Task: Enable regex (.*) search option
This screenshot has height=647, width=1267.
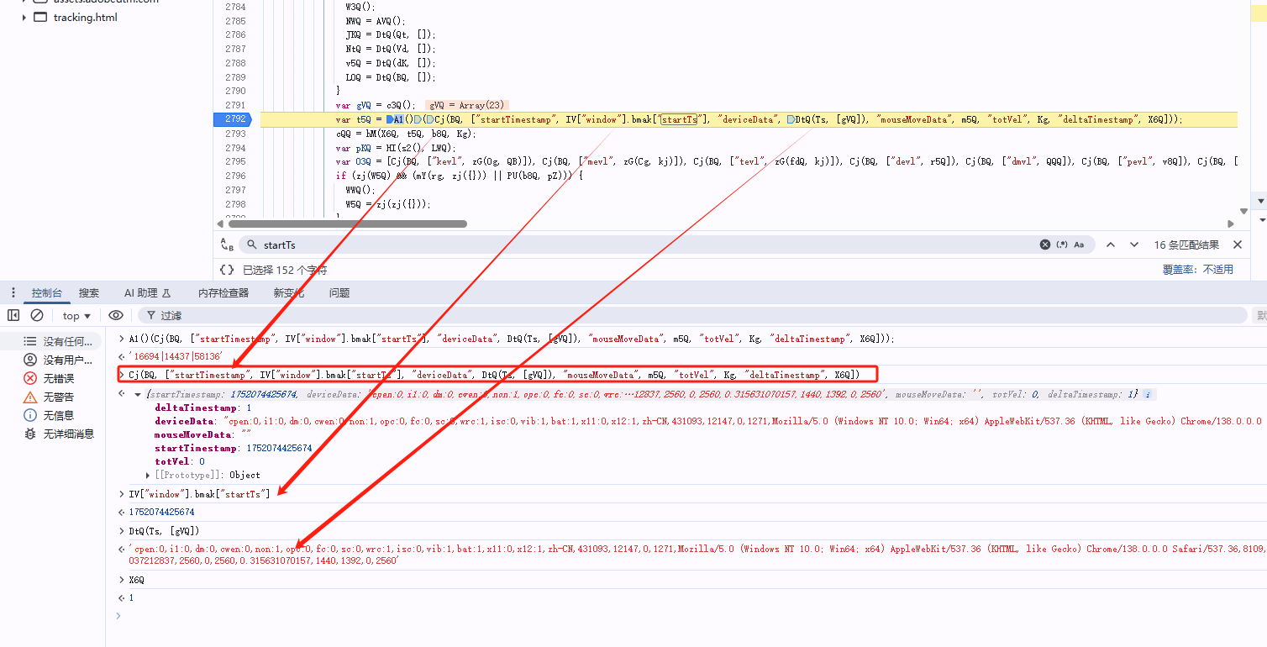Action: coord(1062,245)
